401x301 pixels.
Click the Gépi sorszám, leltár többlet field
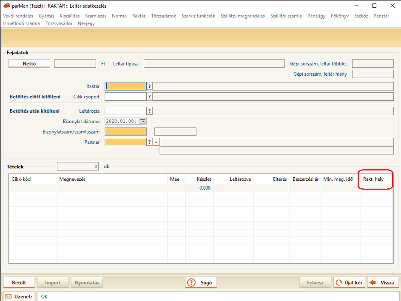tap(373, 63)
